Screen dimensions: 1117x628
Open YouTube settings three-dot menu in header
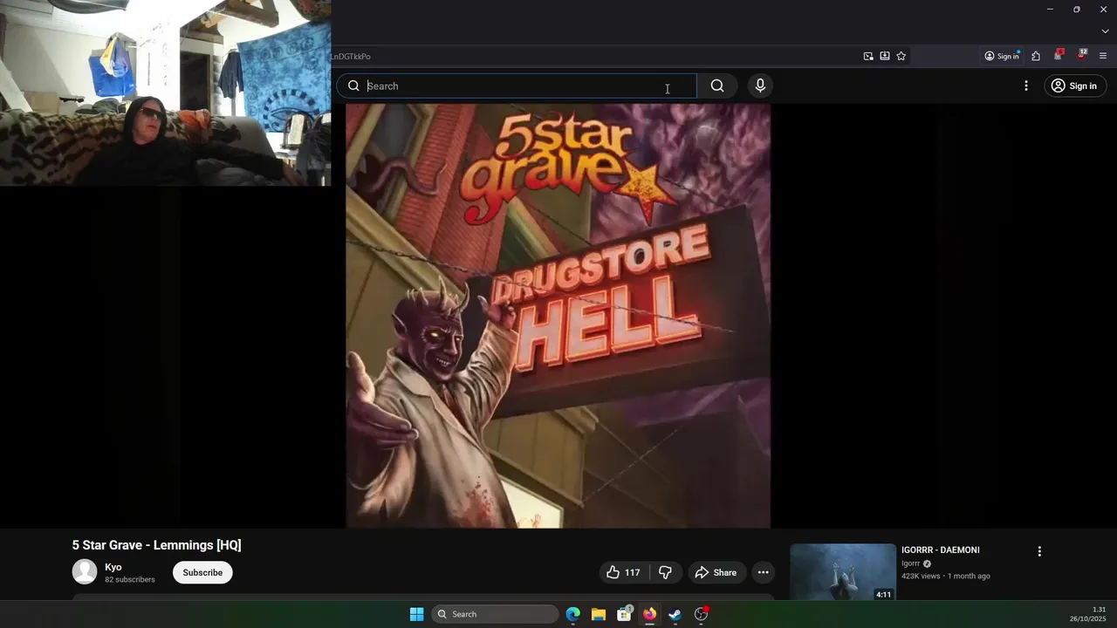coord(1026,85)
